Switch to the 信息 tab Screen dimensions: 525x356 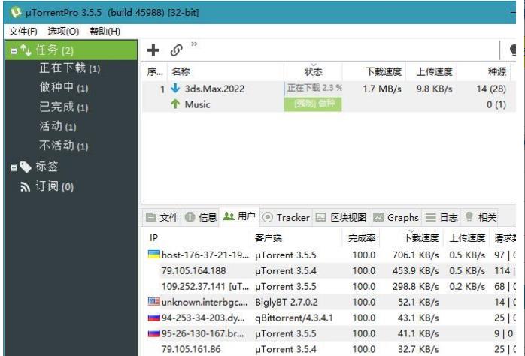201,217
